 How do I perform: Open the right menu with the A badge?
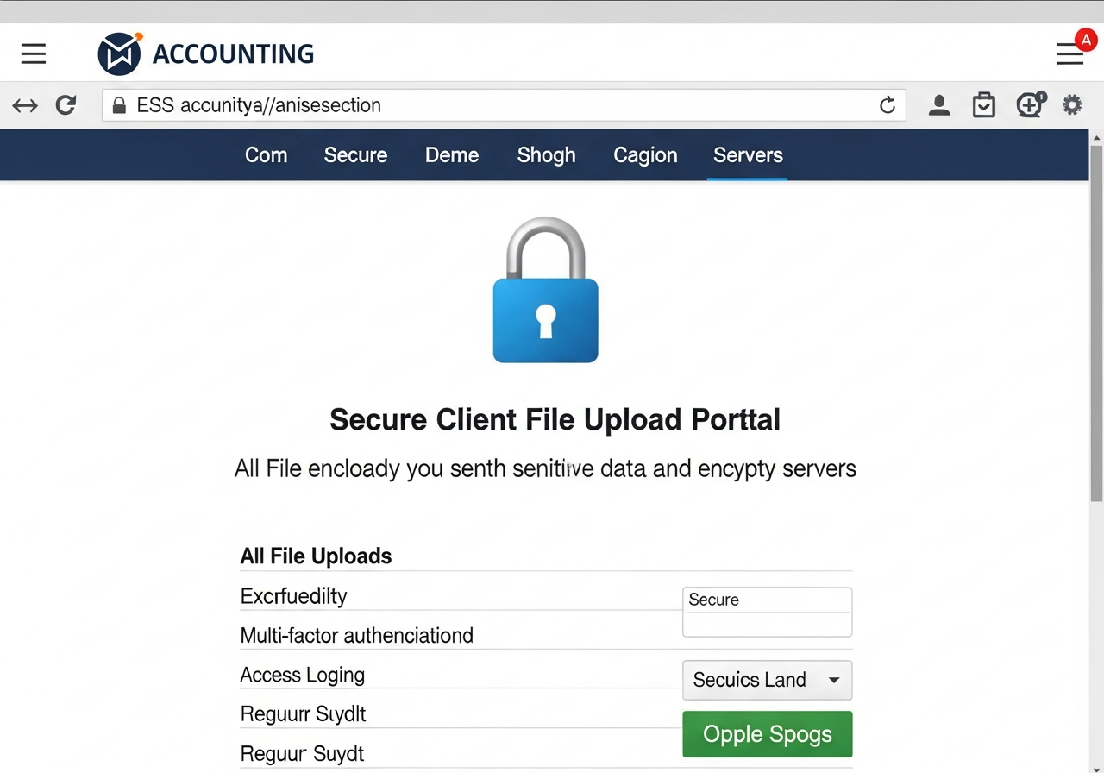1069,53
